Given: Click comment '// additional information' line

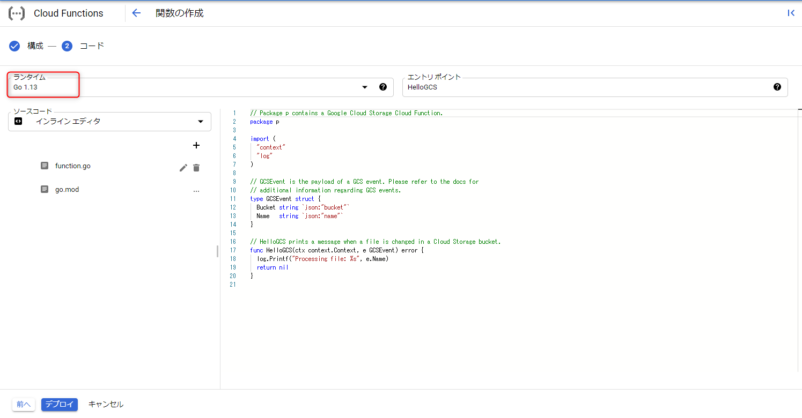Looking at the screenshot, I should pos(326,190).
